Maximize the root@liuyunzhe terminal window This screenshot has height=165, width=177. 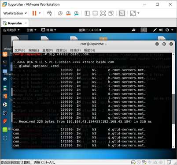[x=164, y=44]
